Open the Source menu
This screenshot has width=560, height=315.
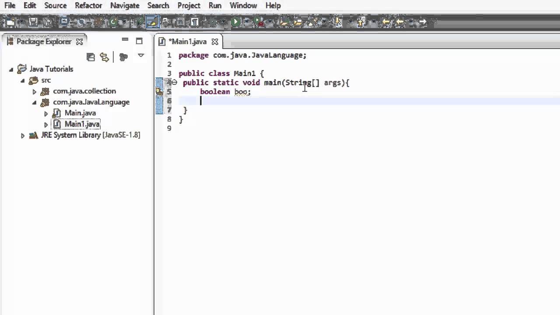click(56, 6)
